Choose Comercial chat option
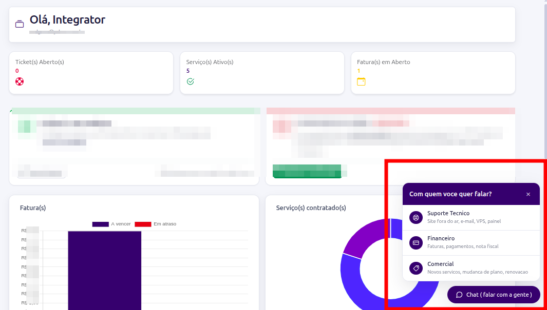 [471, 268]
